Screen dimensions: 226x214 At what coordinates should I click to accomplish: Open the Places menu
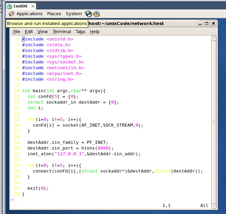click(x=54, y=14)
